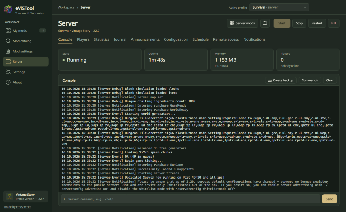The width and height of the screenshot is (346, 212).
Task: Open Server mods
Action: click(243, 23)
